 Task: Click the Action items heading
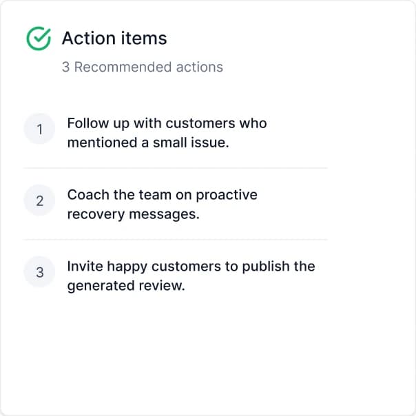pos(114,38)
